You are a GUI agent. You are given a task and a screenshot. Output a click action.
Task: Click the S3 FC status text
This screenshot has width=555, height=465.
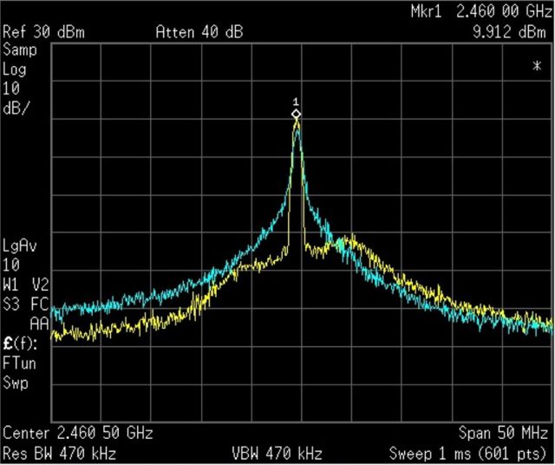point(25,304)
